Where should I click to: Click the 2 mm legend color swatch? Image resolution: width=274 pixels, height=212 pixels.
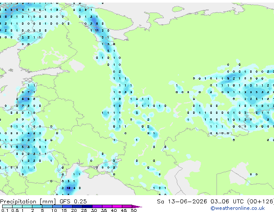(37, 206)
